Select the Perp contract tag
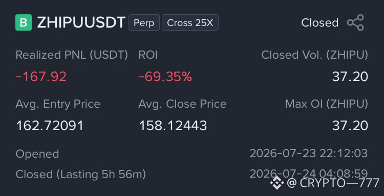Viewport: 384px width, 196px height. click(144, 22)
